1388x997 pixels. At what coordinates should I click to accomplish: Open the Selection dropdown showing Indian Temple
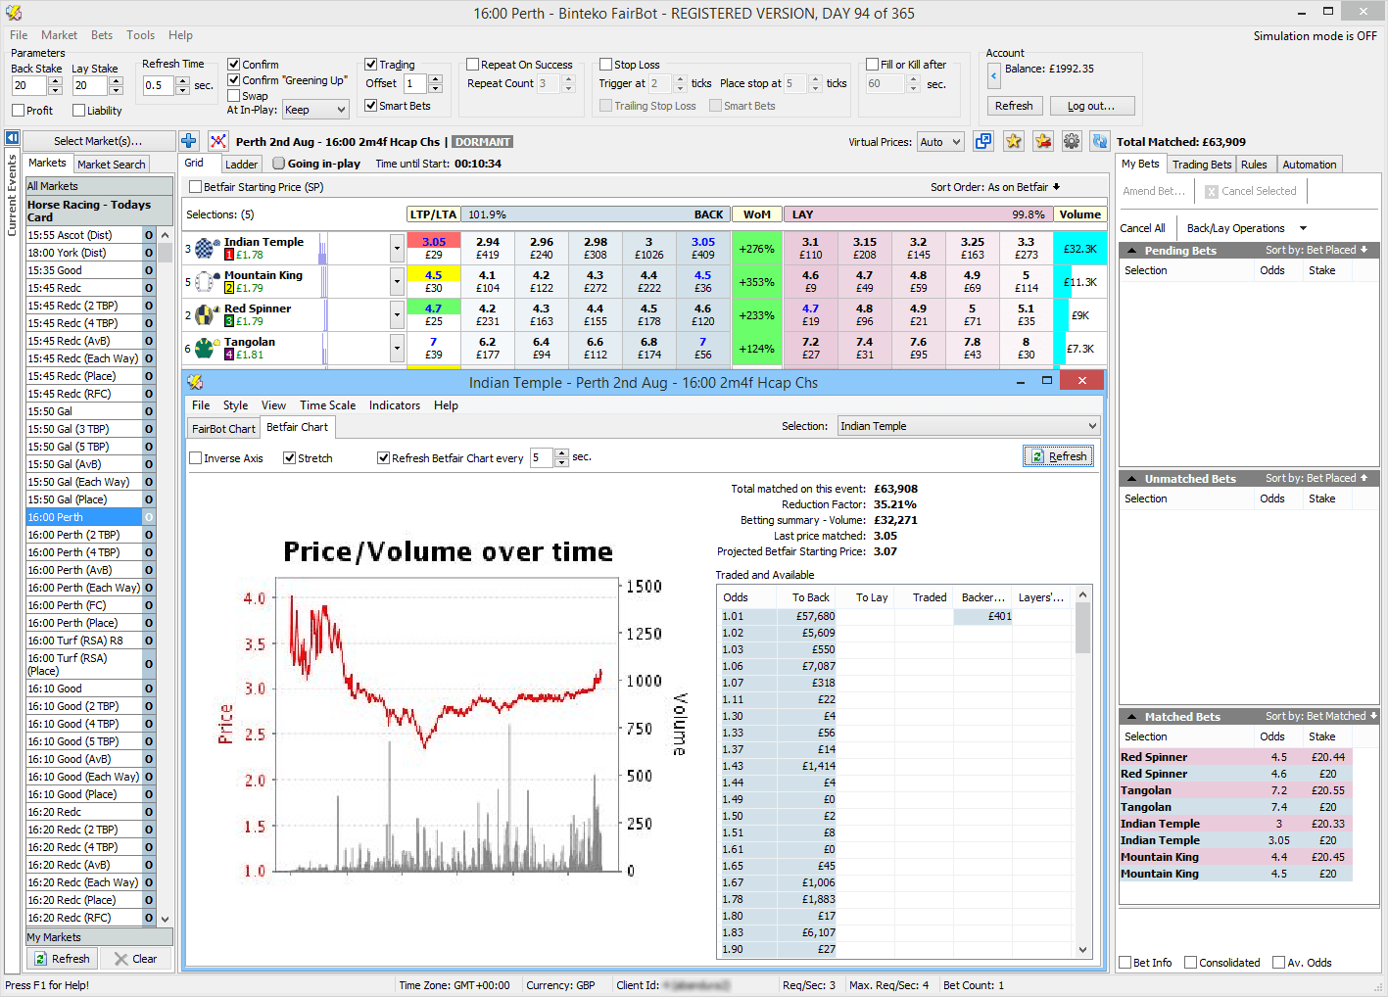tap(968, 425)
